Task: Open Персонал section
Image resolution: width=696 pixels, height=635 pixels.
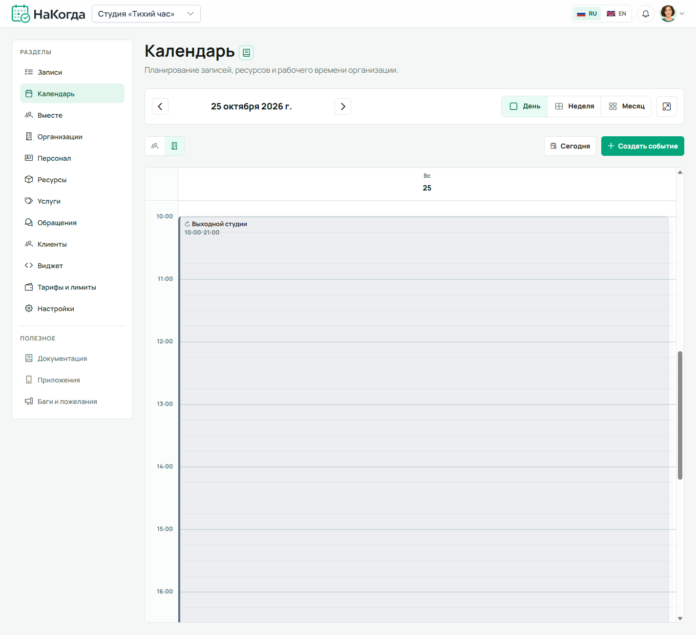Action: click(72, 158)
